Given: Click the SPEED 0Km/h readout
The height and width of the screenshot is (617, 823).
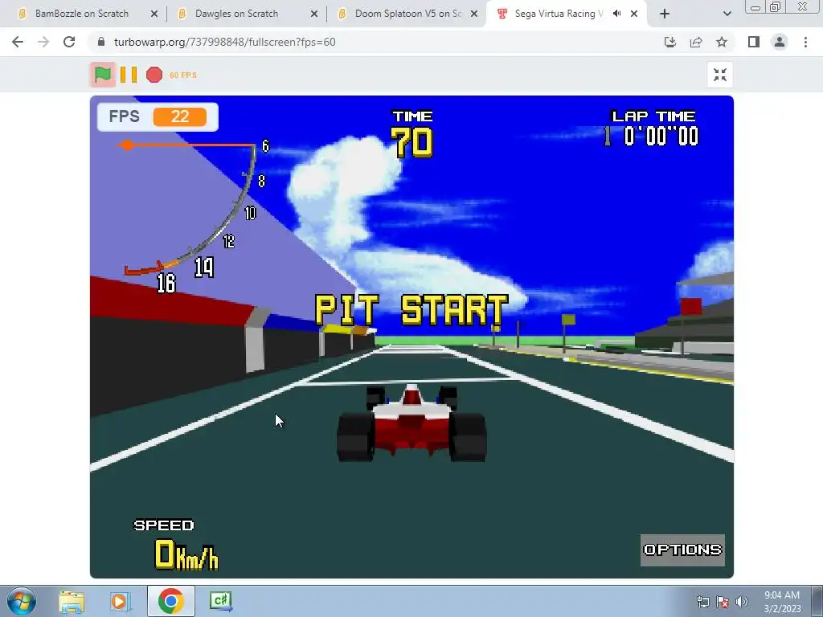Looking at the screenshot, I should [176, 545].
